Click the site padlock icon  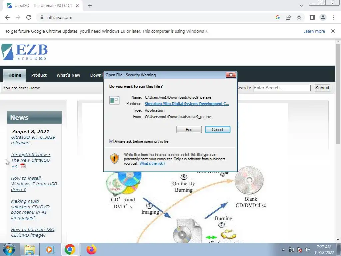coord(42,17)
